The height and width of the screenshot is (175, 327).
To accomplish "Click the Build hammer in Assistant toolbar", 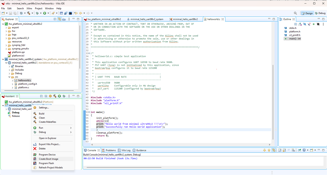I will 55,96.
